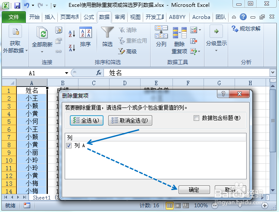Click dialog help question mark button
The height and width of the screenshot is (212, 279).
pos(223,94)
